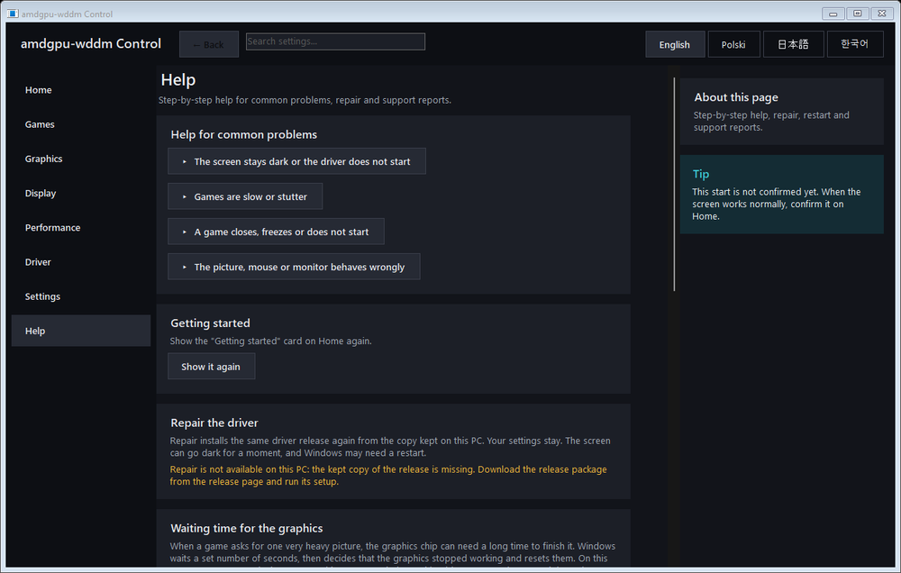The width and height of the screenshot is (901, 573).
Task: Maximize the amdgpu-wddm Control window
Action: 858,14
